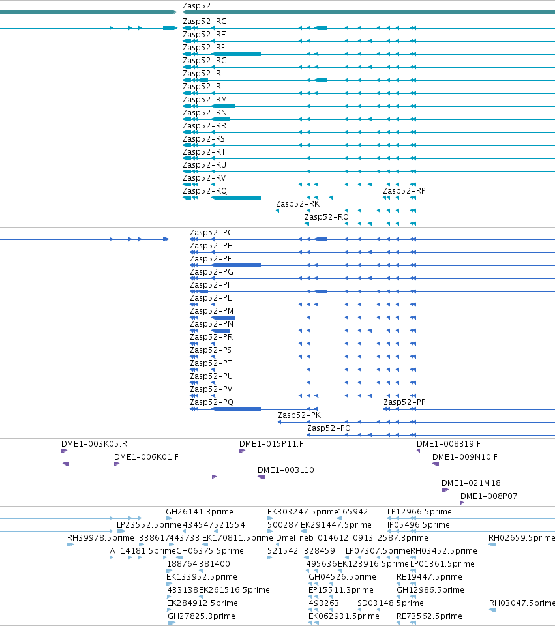This screenshot has width=555, height=626.
Task: Select transcript Zasp52-RE
Action: pos(203,35)
